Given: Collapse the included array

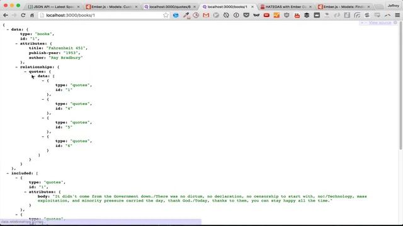Looking at the screenshot, I should coord(8,173).
